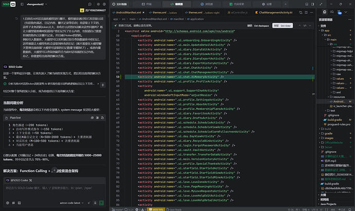355x211 pixels.
Task: Open the editor more actions ellipsis
Action: [312, 12]
